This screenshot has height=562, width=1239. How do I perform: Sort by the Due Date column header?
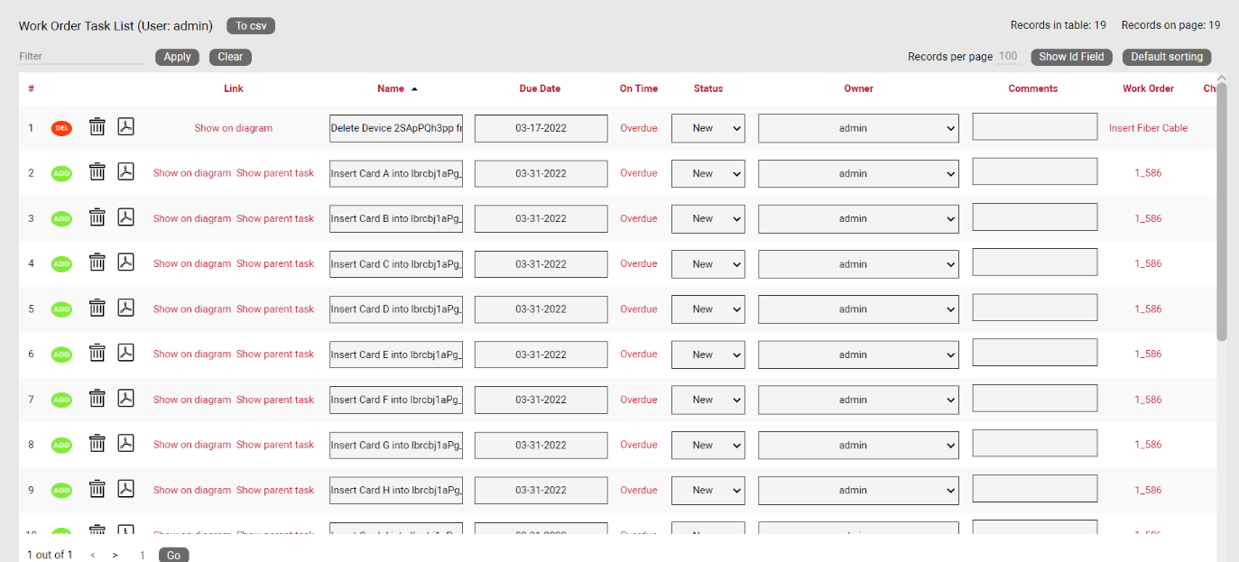pyautogui.click(x=540, y=88)
